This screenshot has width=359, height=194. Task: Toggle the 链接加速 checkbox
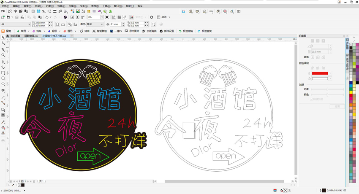tap(311, 99)
